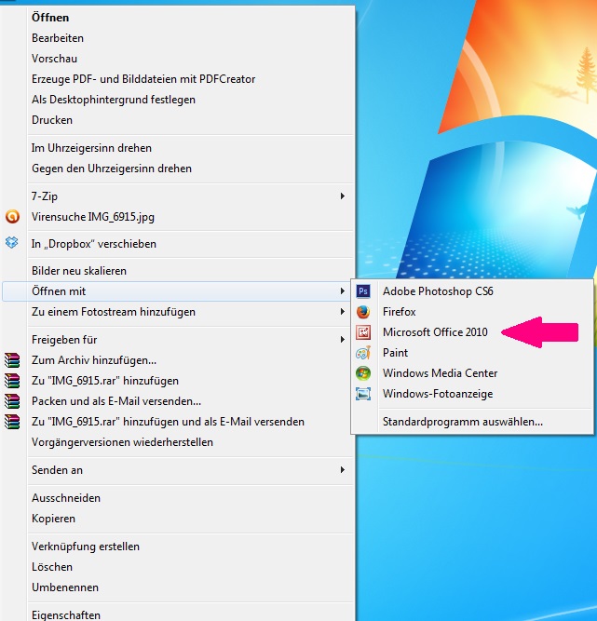Click the Adobe Photoshop CS6 icon
The image size is (597, 621).
tap(363, 291)
